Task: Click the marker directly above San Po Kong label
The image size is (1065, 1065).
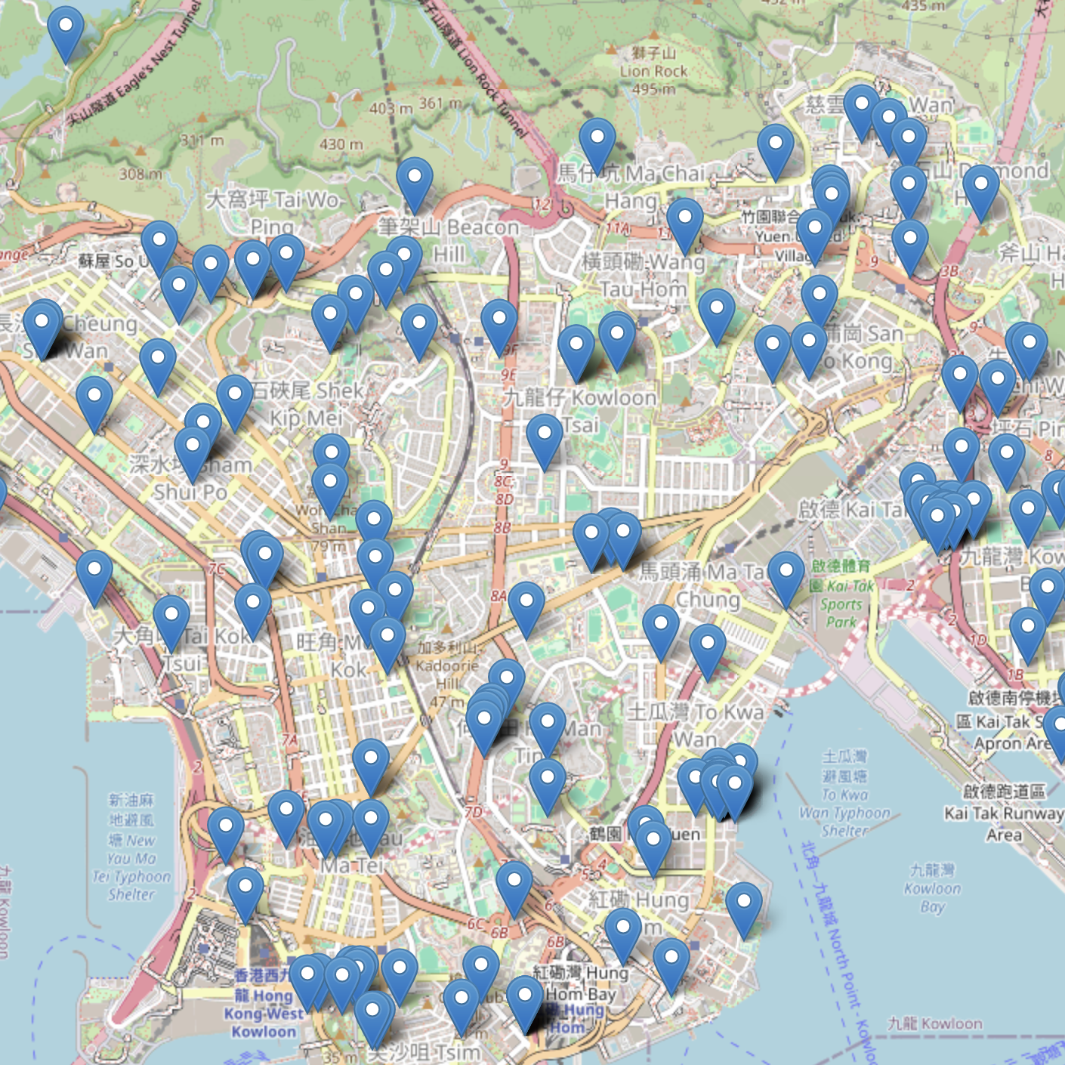Action: (820, 304)
